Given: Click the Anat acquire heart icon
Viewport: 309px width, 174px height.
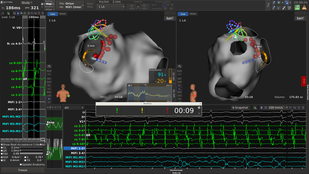Looking at the screenshot, I should 144,6.
